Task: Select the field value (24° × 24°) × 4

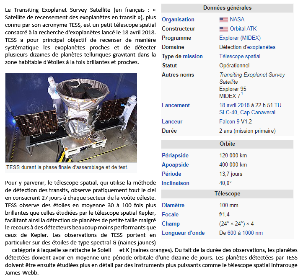Action: 236,224
